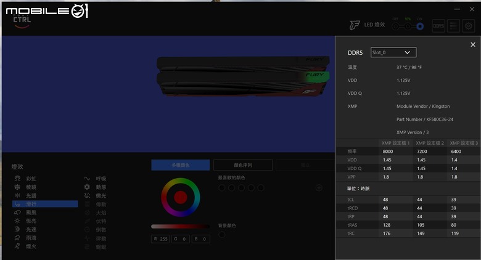This screenshot has height=260, width=481.
Task: Select the 傳動 lighting effect
Action: (x=96, y=204)
